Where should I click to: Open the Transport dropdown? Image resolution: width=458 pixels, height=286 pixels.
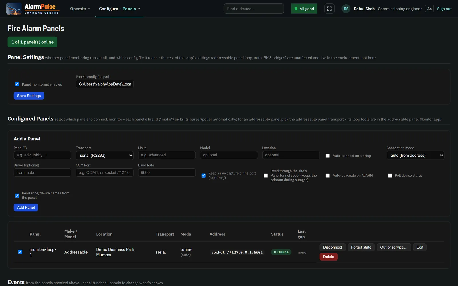[104, 155]
